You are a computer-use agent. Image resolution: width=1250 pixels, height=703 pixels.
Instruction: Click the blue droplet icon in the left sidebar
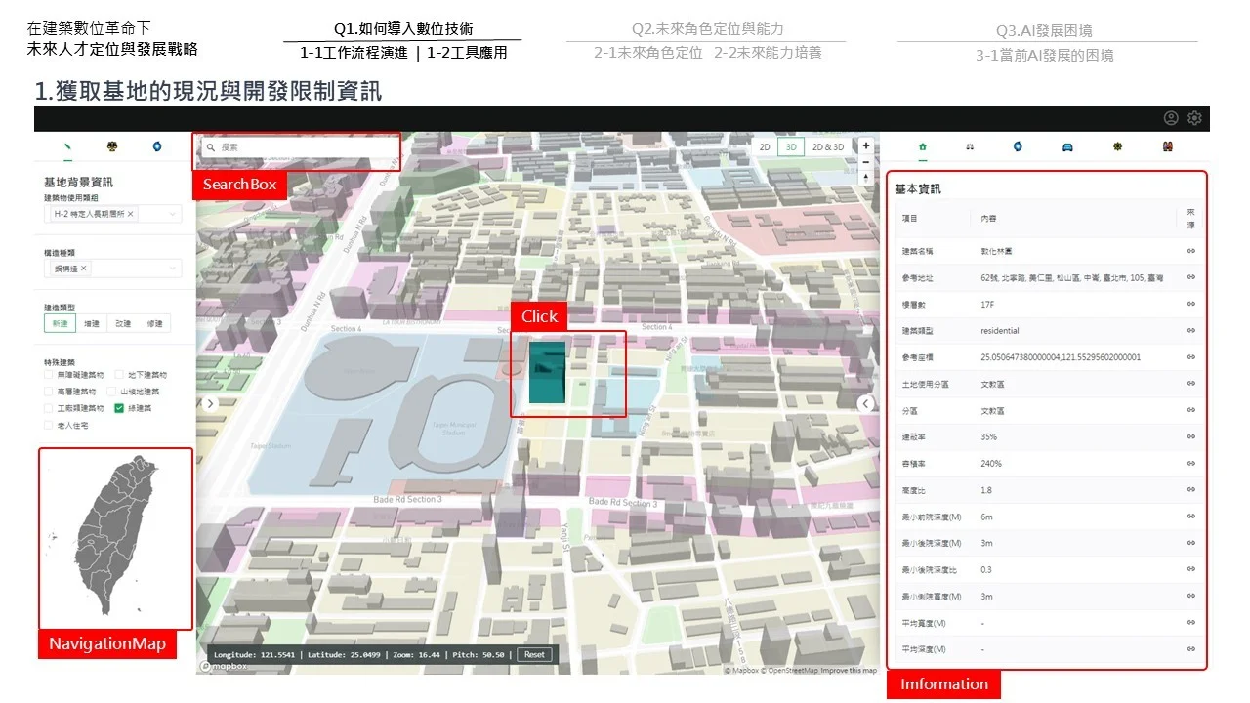coord(156,146)
